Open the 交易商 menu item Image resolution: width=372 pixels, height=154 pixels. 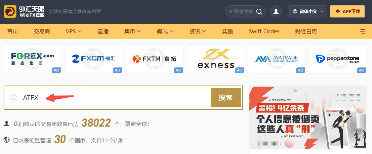(42, 31)
